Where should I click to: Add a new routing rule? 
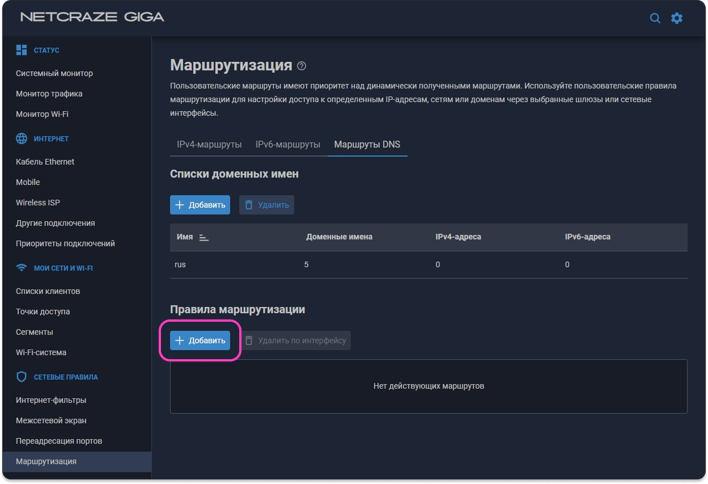(x=200, y=340)
